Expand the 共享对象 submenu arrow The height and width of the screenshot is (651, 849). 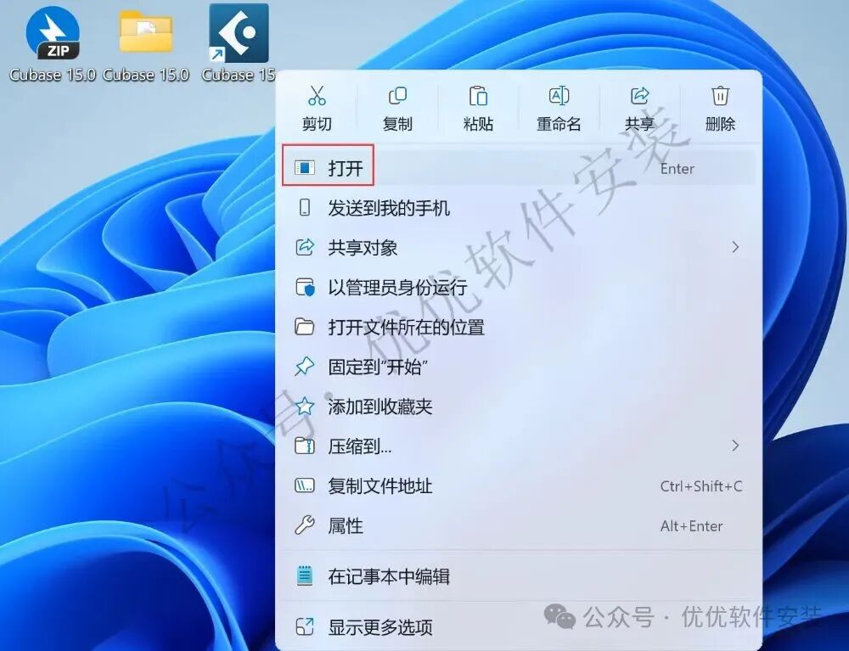point(735,247)
